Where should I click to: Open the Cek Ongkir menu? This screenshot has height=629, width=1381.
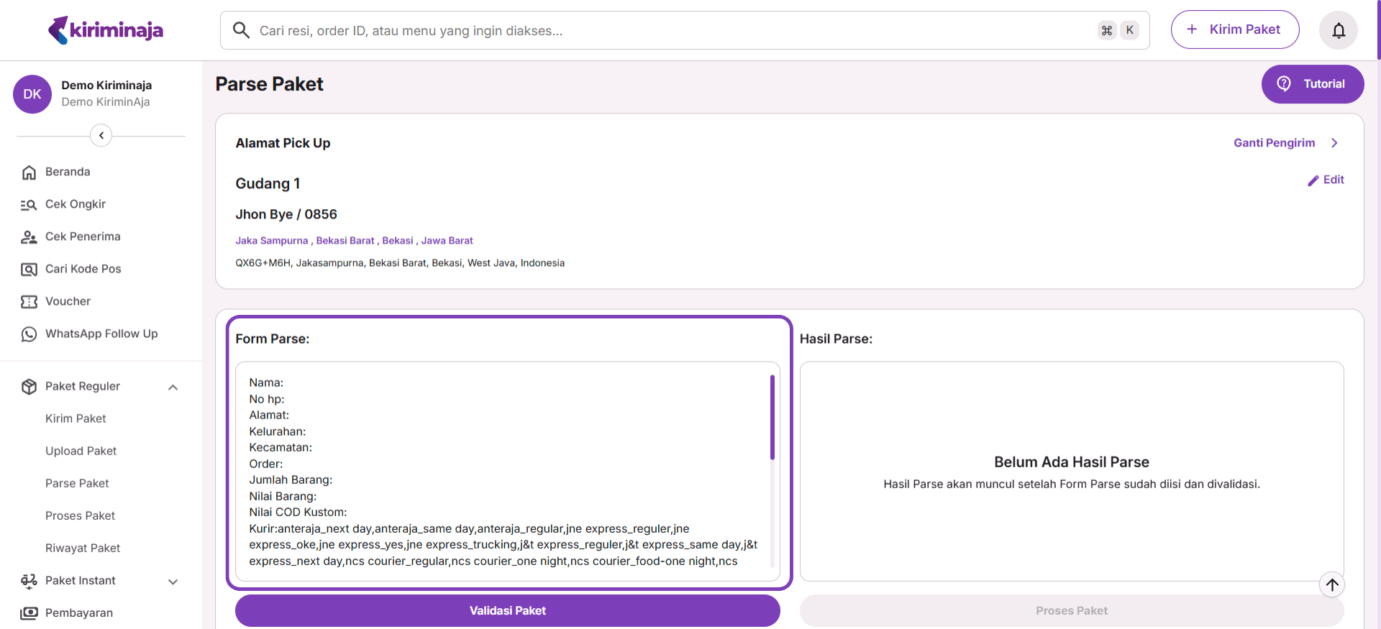tap(75, 204)
